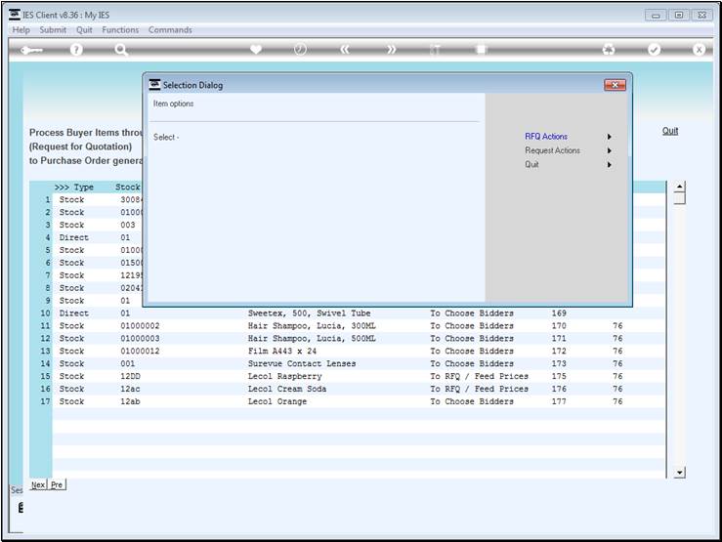Expand the Request Actions submenu arrow
The height and width of the screenshot is (542, 722).
click(x=610, y=150)
